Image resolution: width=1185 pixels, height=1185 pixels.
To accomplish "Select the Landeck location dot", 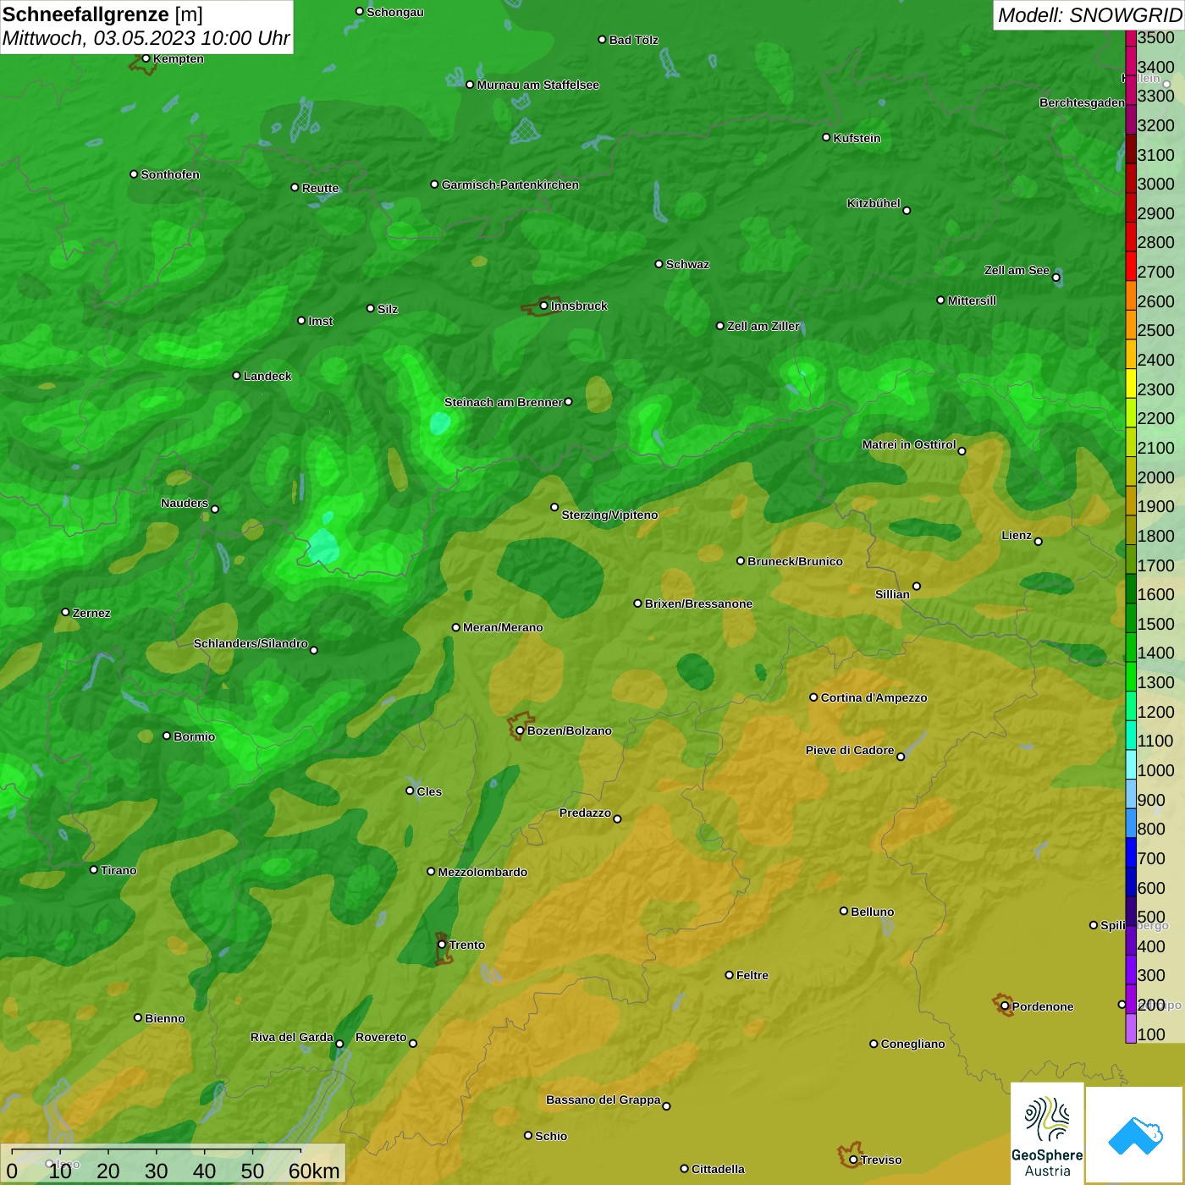I will 236,375.
